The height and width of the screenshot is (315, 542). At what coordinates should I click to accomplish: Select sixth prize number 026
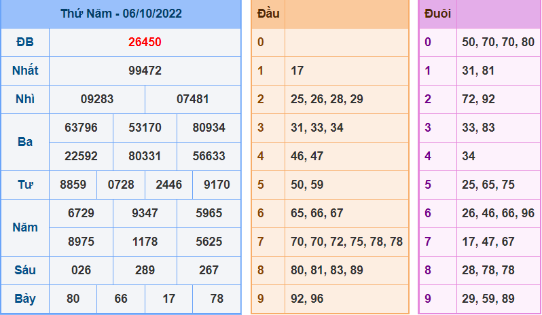(x=82, y=270)
